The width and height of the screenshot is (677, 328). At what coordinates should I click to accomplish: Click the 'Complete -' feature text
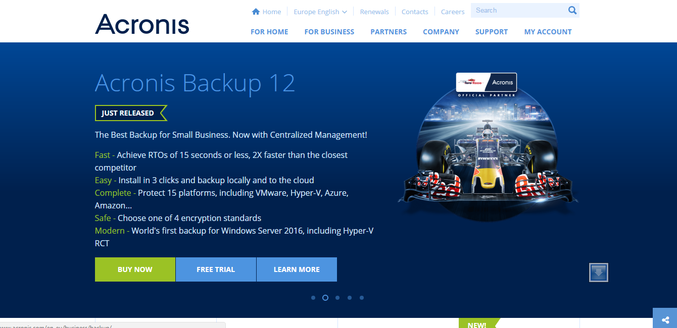115,193
